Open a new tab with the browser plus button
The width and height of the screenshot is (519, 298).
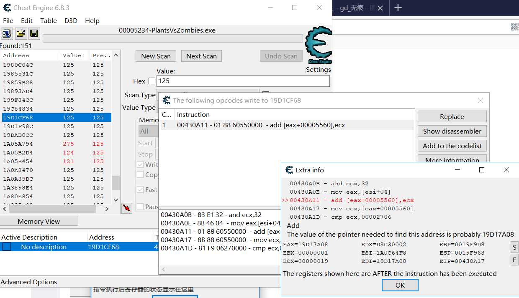tap(398, 8)
